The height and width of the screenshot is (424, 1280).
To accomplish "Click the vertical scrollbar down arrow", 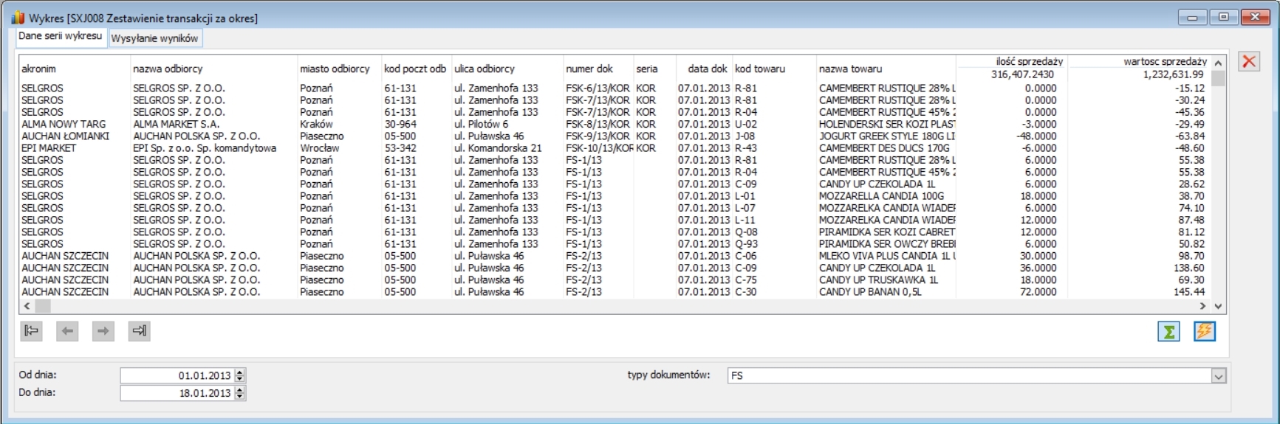I will pyautogui.click(x=1219, y=306).
